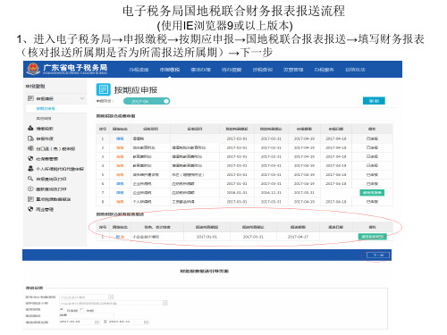Click the text input below the radio buttons

87,315
